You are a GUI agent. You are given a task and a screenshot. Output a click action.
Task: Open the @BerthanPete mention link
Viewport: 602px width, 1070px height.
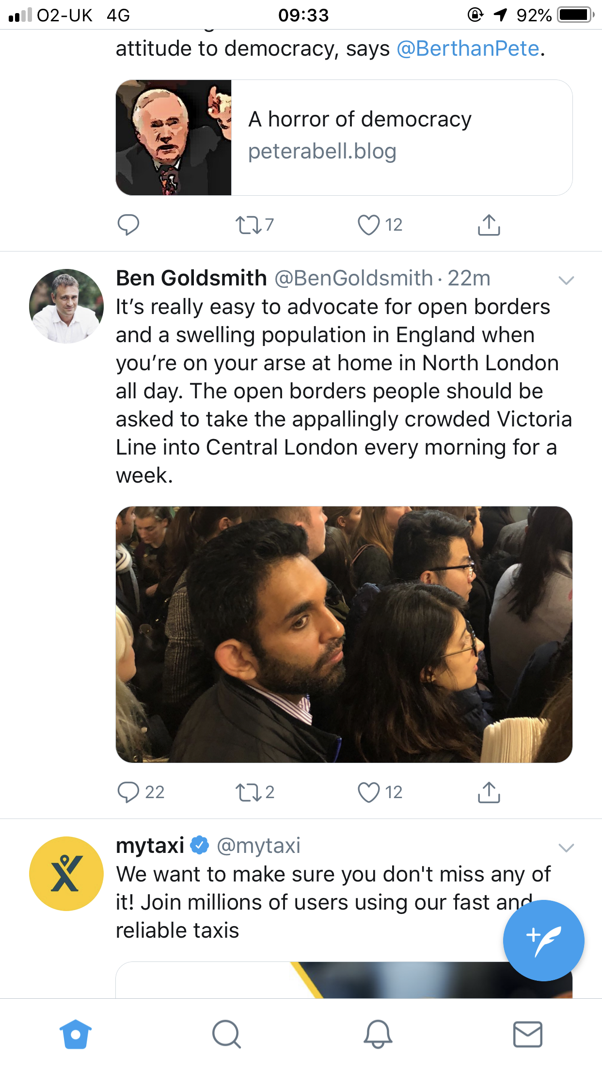(x=468, y=48)
